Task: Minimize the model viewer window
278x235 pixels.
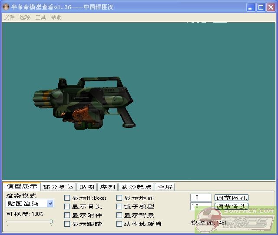Action: [251, 7]
